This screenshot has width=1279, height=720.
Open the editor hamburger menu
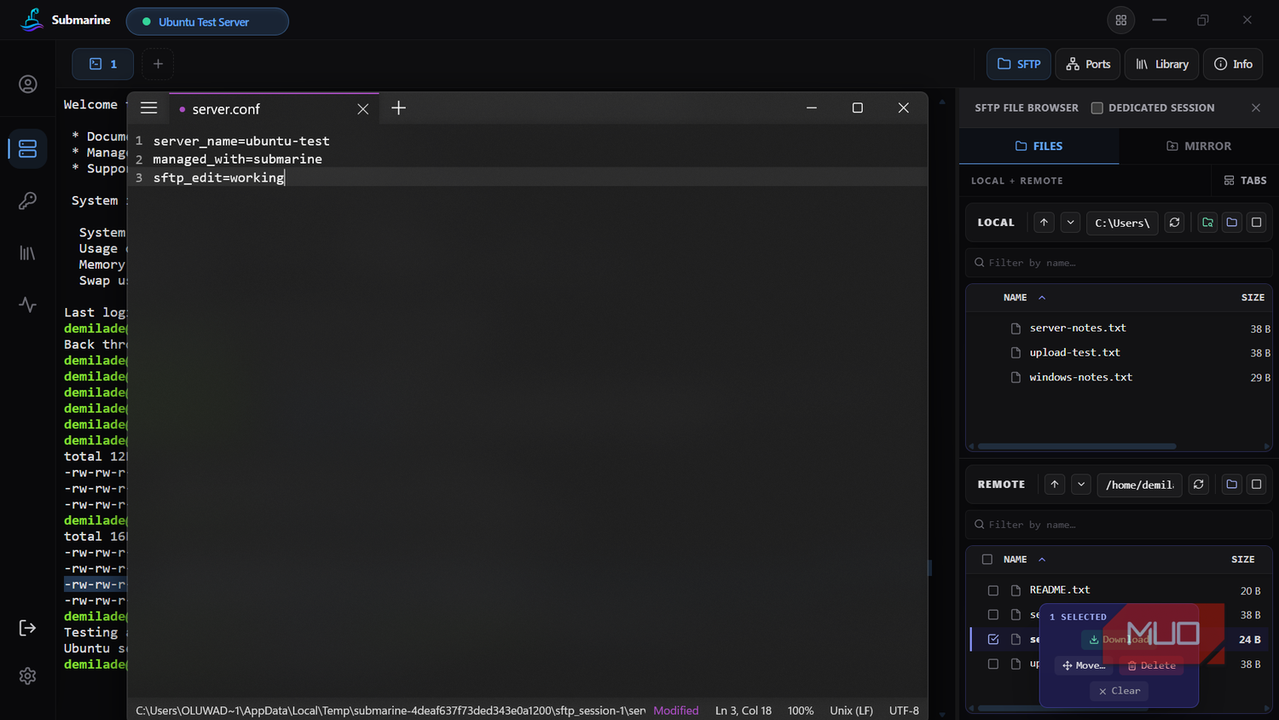[x=148, y=108]
